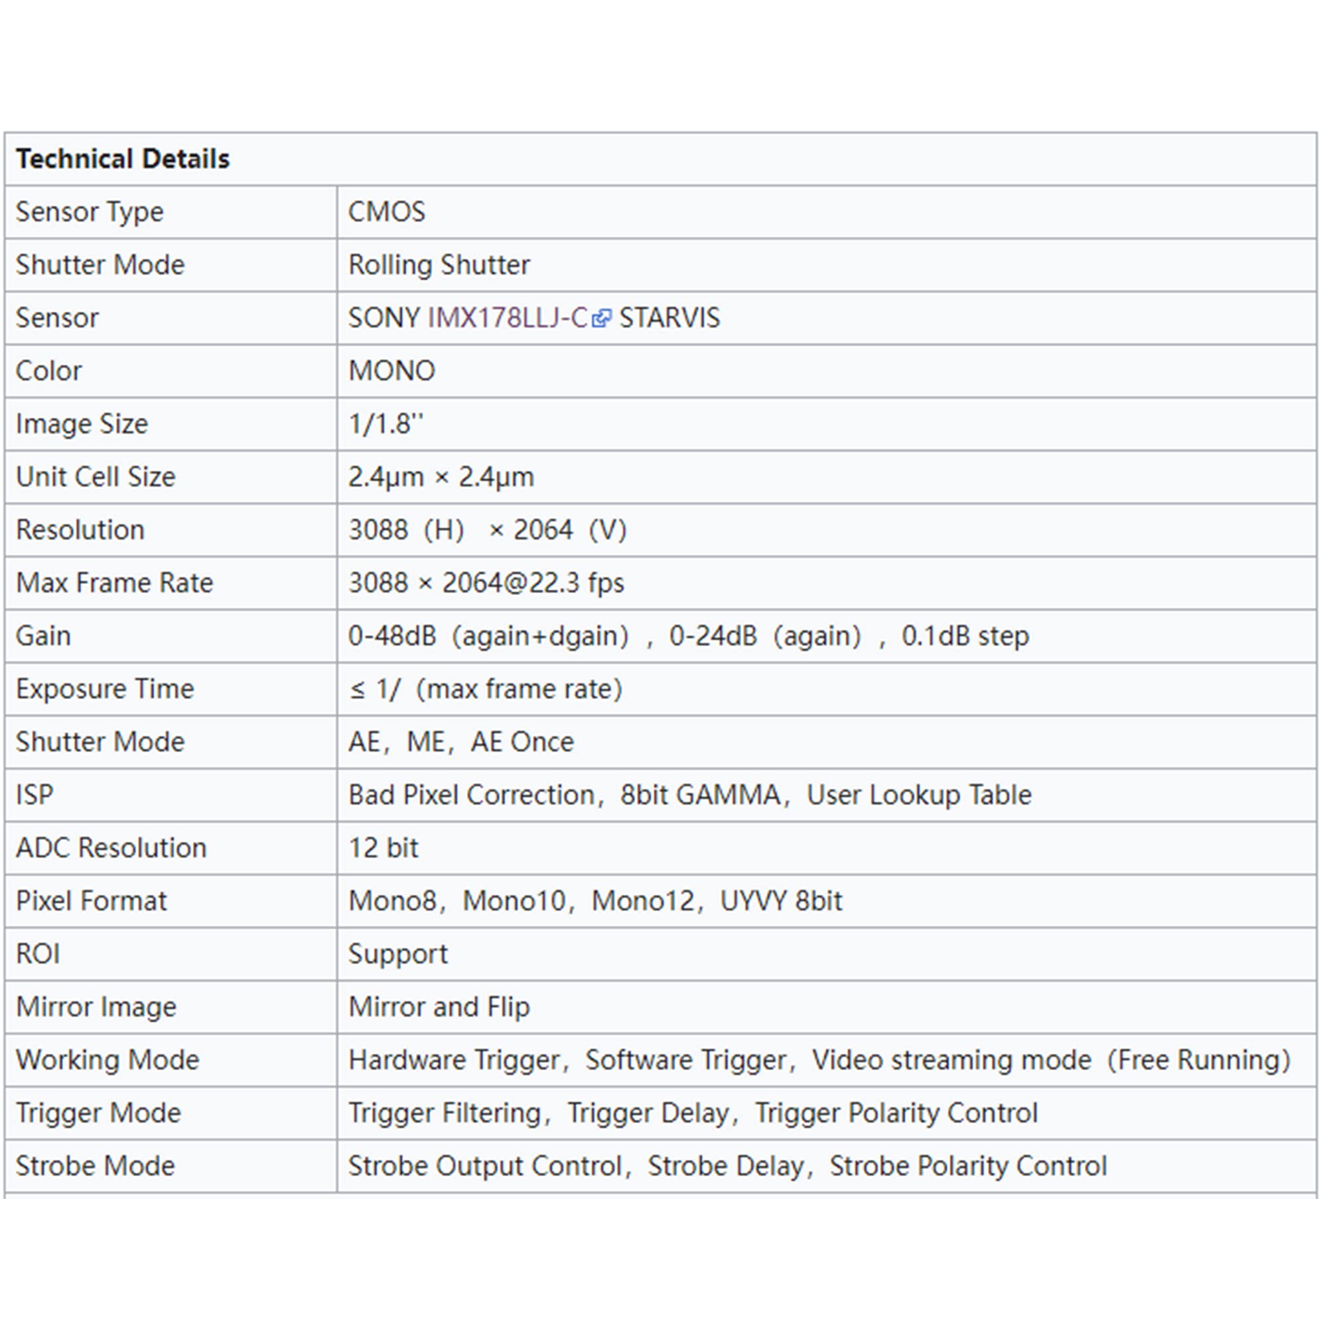Click the Strobe Mode label
Viewport: 1327px width, 1327px height.
click(96, 1166)
